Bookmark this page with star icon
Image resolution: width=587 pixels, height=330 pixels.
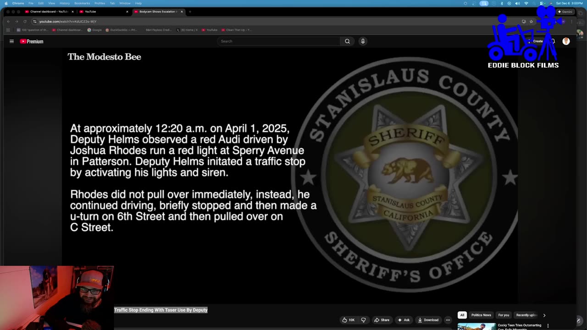pyautogui.click(x=531, y=22)
